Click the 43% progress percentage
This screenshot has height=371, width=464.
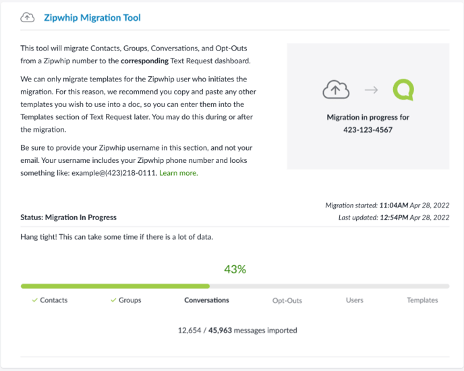tap(235, 269)
